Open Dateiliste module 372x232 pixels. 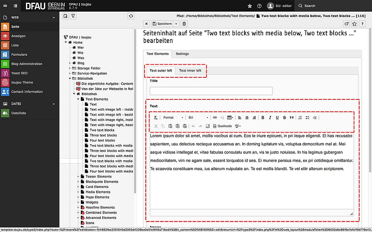(29, 113)
